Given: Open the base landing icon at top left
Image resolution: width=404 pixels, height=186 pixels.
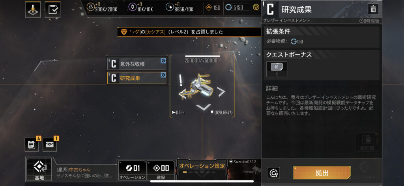Looking at the screenshot, I should pos(33,9).
